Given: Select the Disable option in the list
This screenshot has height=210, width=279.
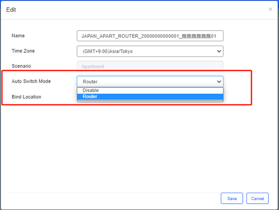Looking at the screenshot, I should (x=150, y=90).
